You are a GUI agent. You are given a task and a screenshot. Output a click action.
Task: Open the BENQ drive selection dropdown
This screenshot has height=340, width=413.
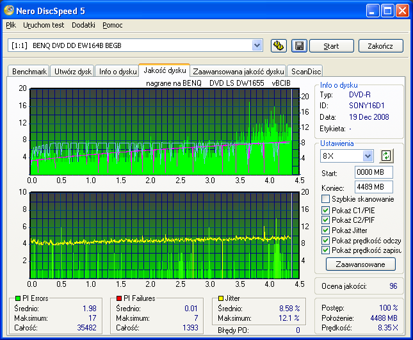pyautogui.click(x=257, y=45)
